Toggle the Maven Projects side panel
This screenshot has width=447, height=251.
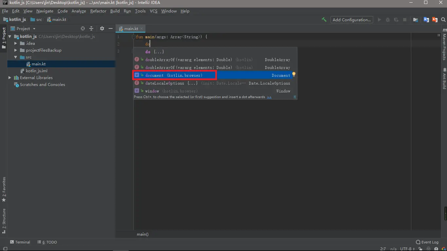(x=444, y=44)
